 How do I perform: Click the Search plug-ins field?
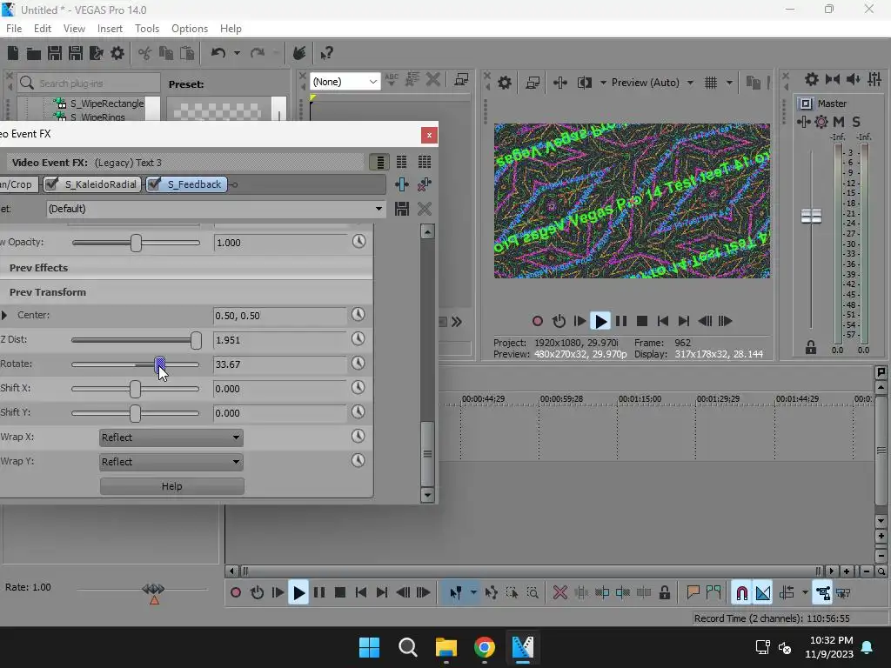[90, 83]
